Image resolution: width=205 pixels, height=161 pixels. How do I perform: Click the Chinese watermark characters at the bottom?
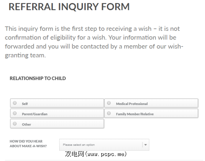74,154
